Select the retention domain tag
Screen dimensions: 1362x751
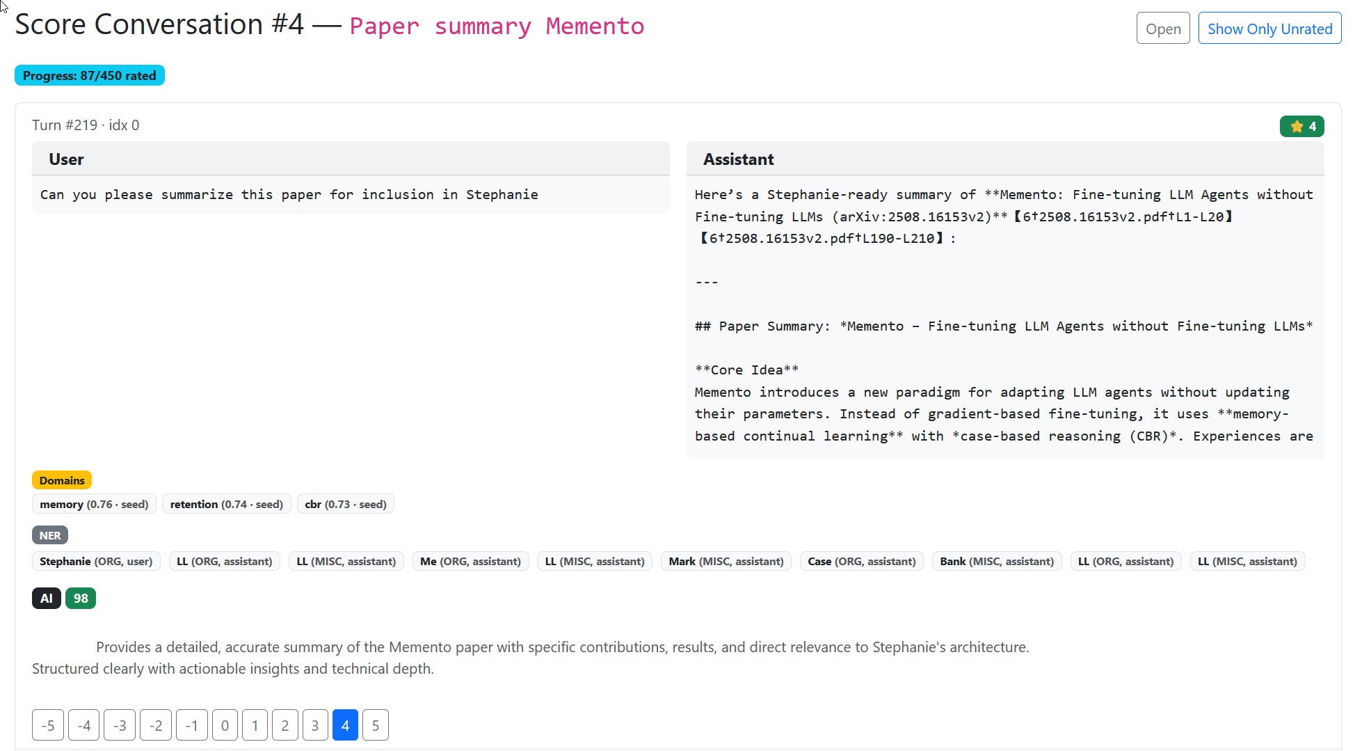pyautogui.click(x=226, y=504)
